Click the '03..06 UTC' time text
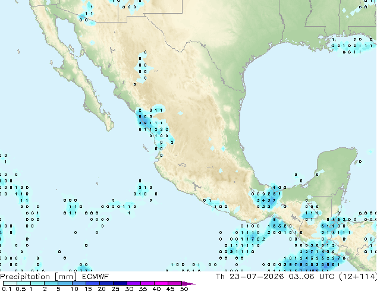Viewport: 377px width, 291px height. (x=312, y=277)
